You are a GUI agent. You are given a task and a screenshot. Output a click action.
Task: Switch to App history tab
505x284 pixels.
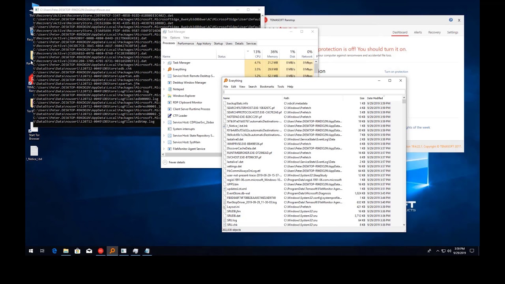coord(204,43)
